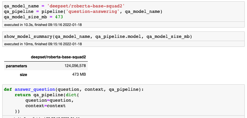Click the qa_model_size_mb = 473 line
The image size is (247, 118).
coord(33,17)
